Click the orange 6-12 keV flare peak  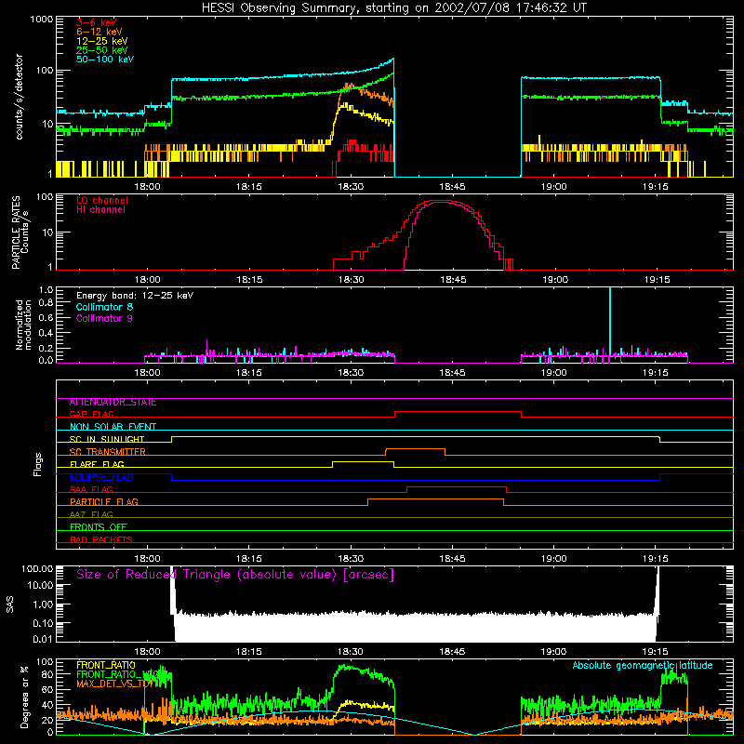tap(348, 86)
